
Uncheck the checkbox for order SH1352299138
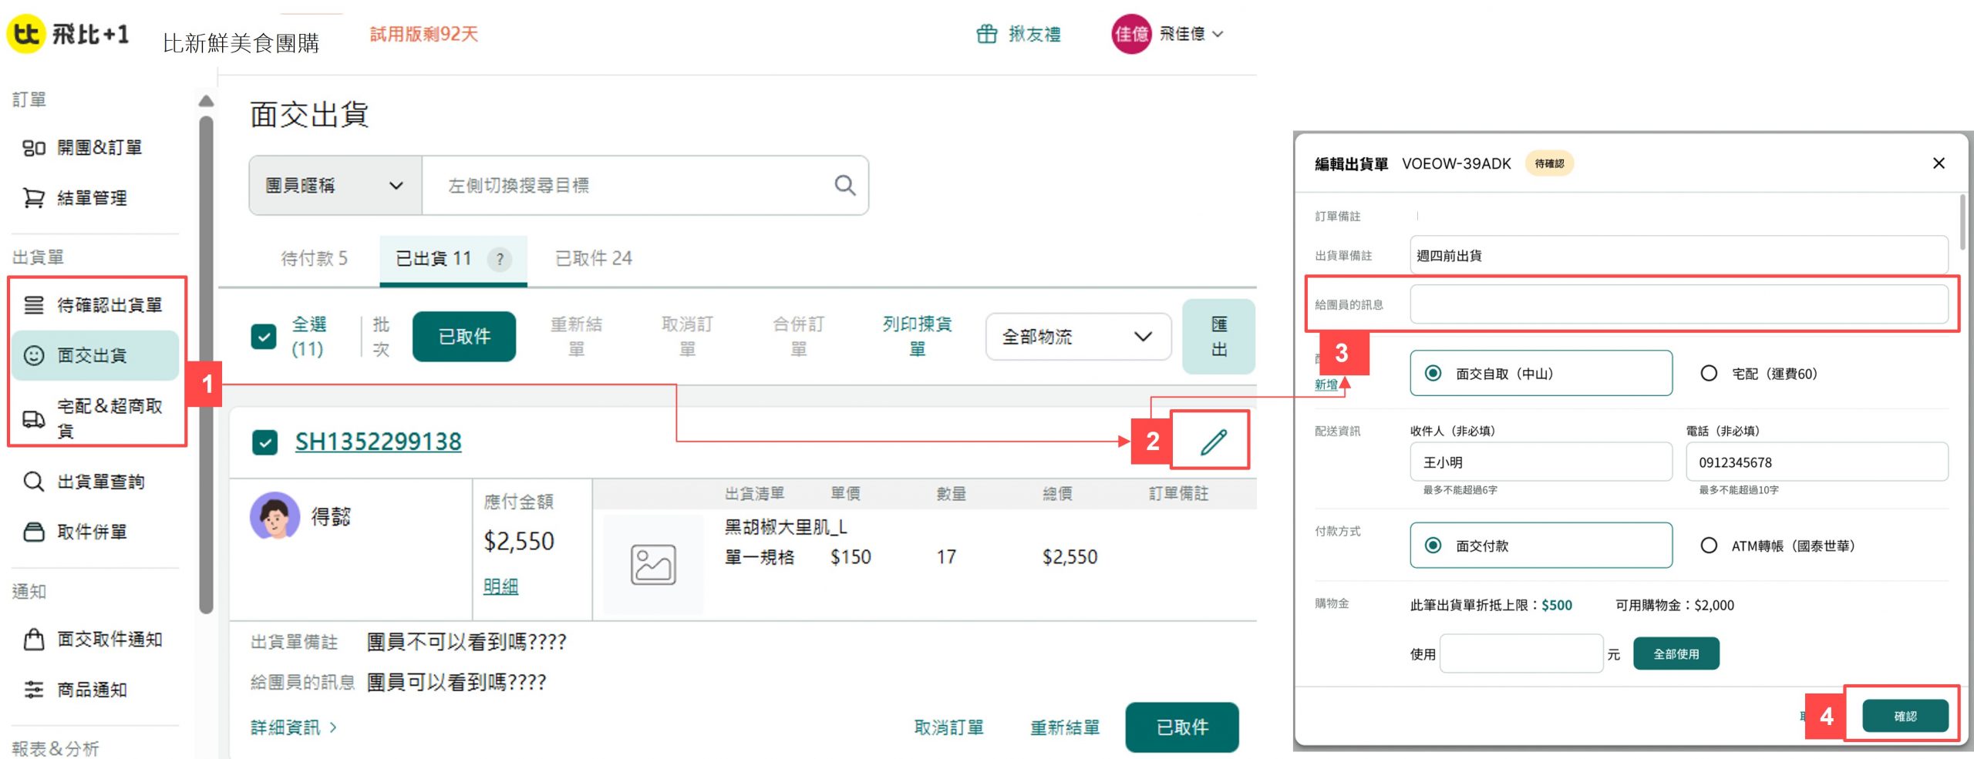265,442
